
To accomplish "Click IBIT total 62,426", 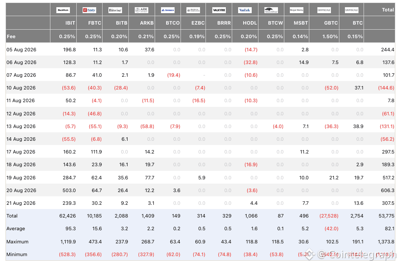I will 68,216.
